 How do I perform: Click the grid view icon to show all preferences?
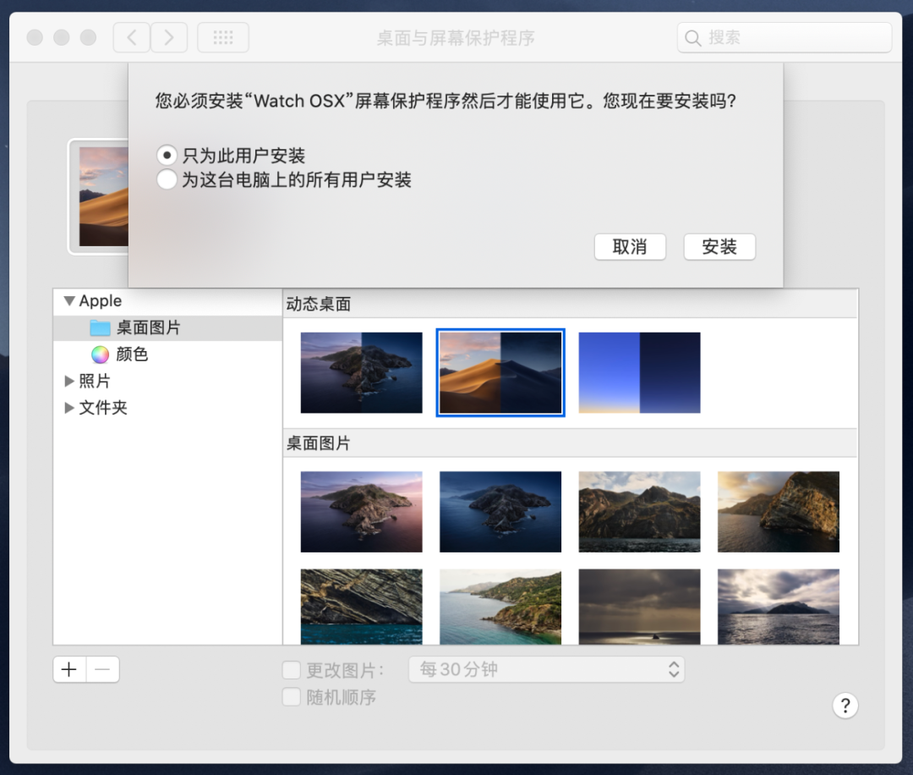pos(222,37)
